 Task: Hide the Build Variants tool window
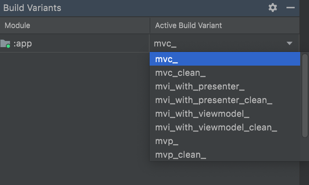(x=290, y=7)
